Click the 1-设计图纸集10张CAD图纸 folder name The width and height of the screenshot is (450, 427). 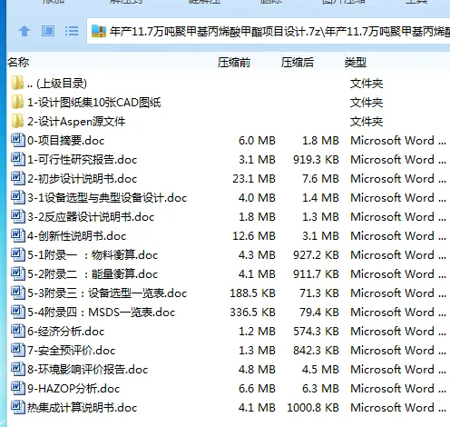(x=94, y=103)
